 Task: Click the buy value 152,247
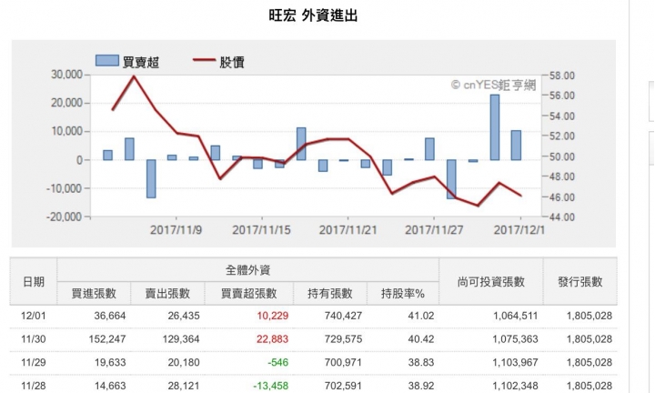click(107, 339)
